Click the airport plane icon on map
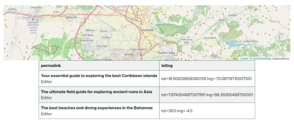Image resolution: width=294 pixels, height=122 pixels. click(x=33, y=19)
